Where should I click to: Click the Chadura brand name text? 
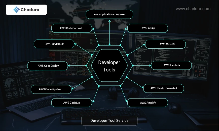click(30, 10)
